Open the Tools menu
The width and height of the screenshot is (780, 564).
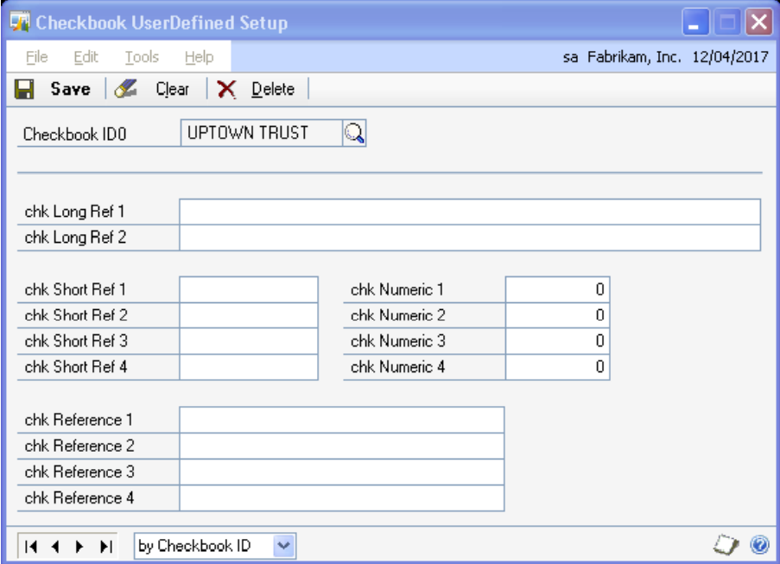[141, 57]
